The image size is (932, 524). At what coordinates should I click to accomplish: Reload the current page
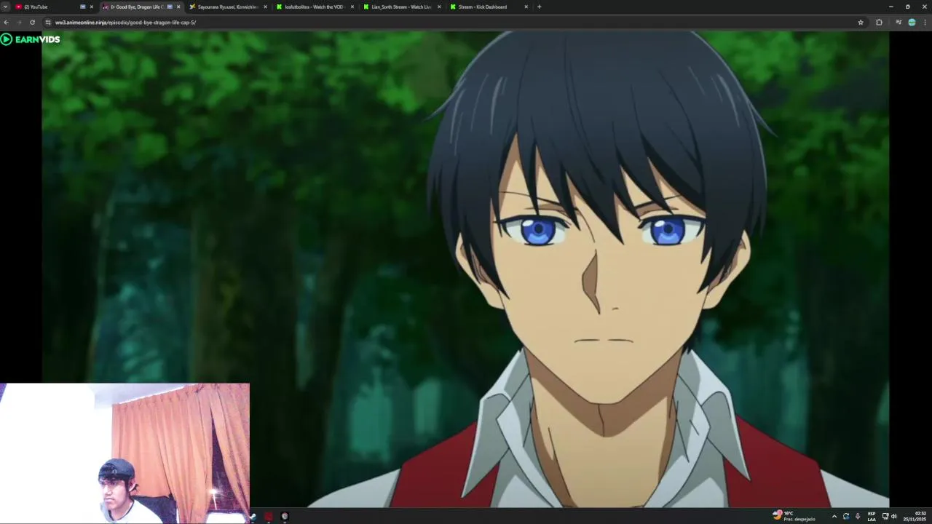(x=32, y=23)
